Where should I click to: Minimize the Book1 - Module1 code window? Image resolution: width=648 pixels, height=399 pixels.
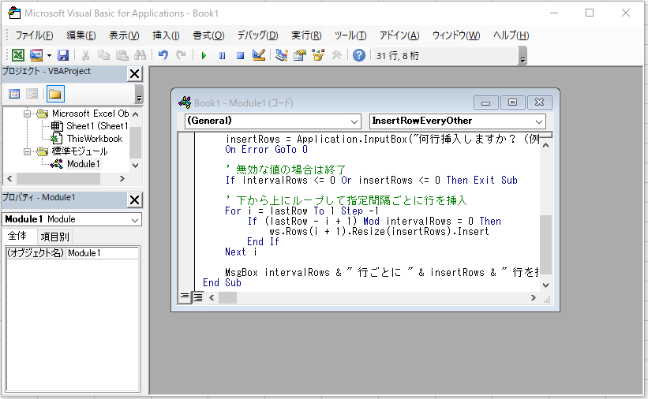(x=486, y=103)
